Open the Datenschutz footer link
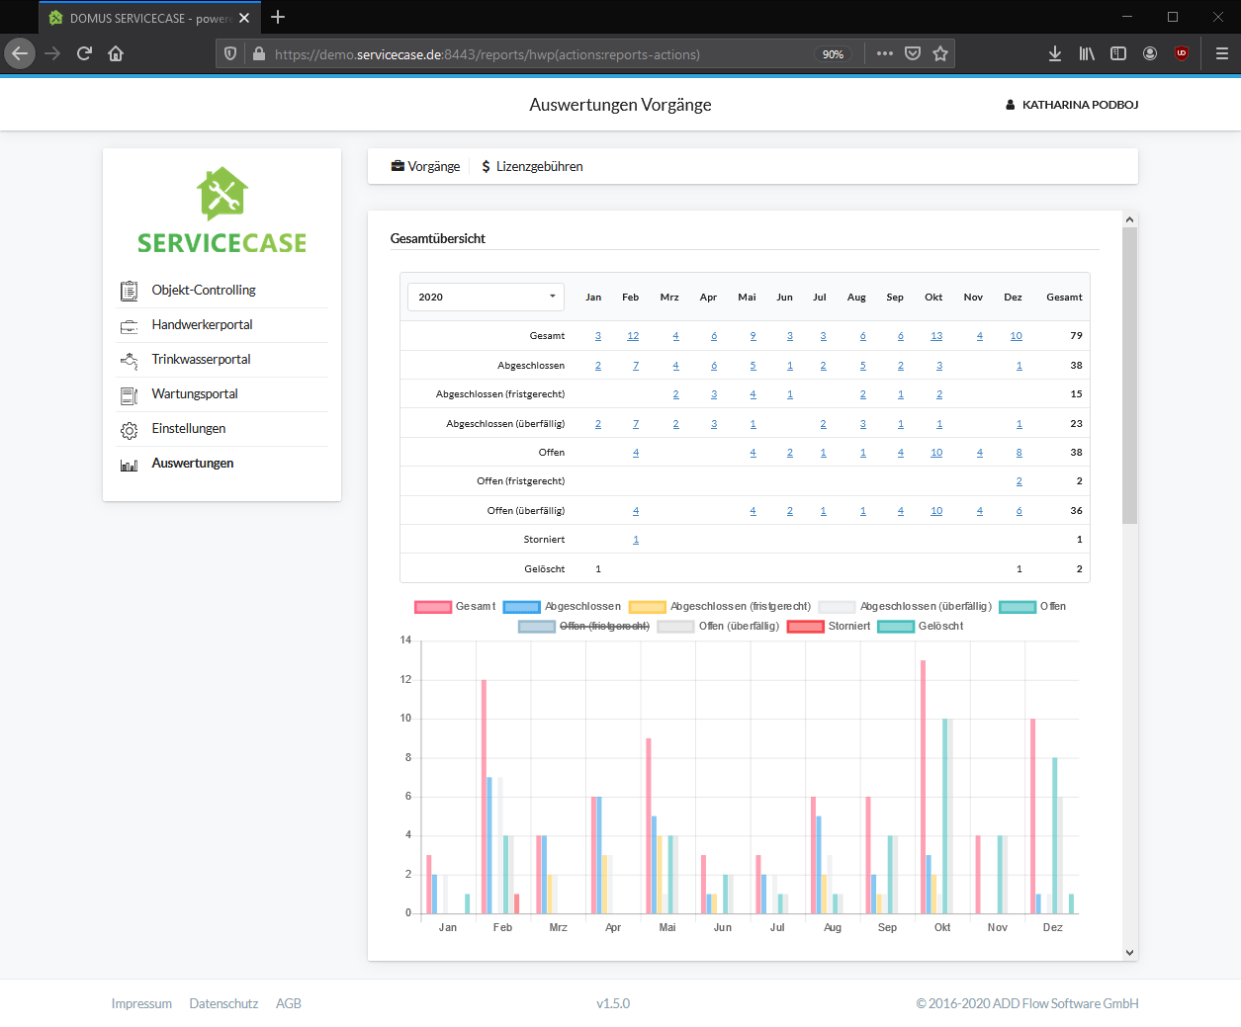The image size is (1241, 1027). [x=223, y=1004]
